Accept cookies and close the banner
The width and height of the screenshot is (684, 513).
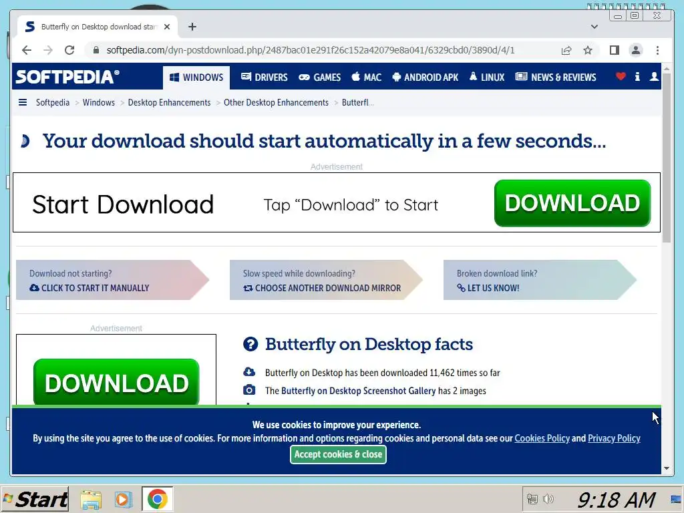pos(338,454)
